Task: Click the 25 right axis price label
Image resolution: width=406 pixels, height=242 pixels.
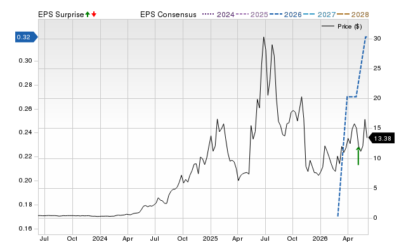Action: click(377, 68)
